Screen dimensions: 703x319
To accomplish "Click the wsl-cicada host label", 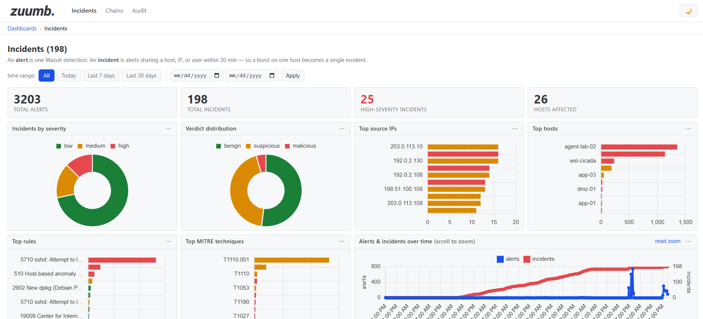I will coord(583,161).
